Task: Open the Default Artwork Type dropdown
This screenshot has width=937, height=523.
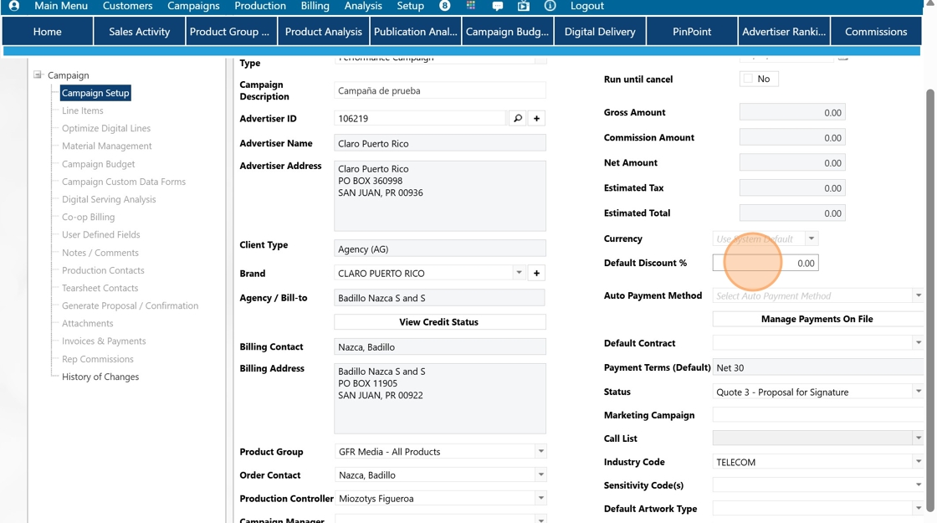Action: [918, 508]
